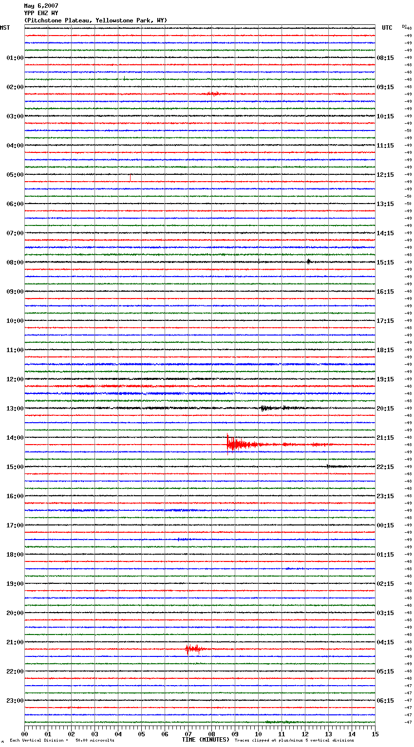
Task: Click the red seismic burst after 21:00
Action: point(194,649)
